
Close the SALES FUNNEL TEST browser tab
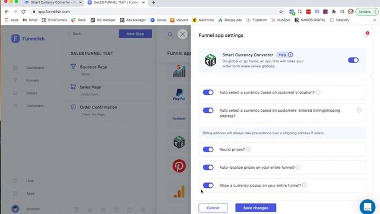[x=144, y=2]
